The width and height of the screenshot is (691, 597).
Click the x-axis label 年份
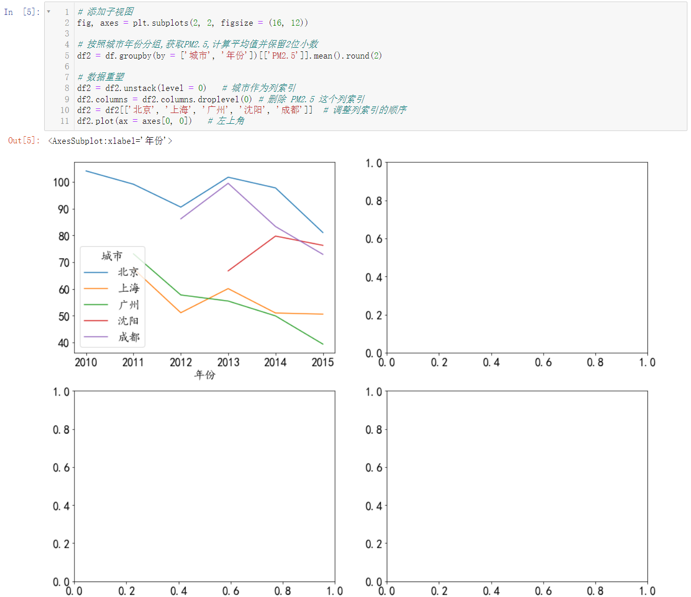[204, 375]
